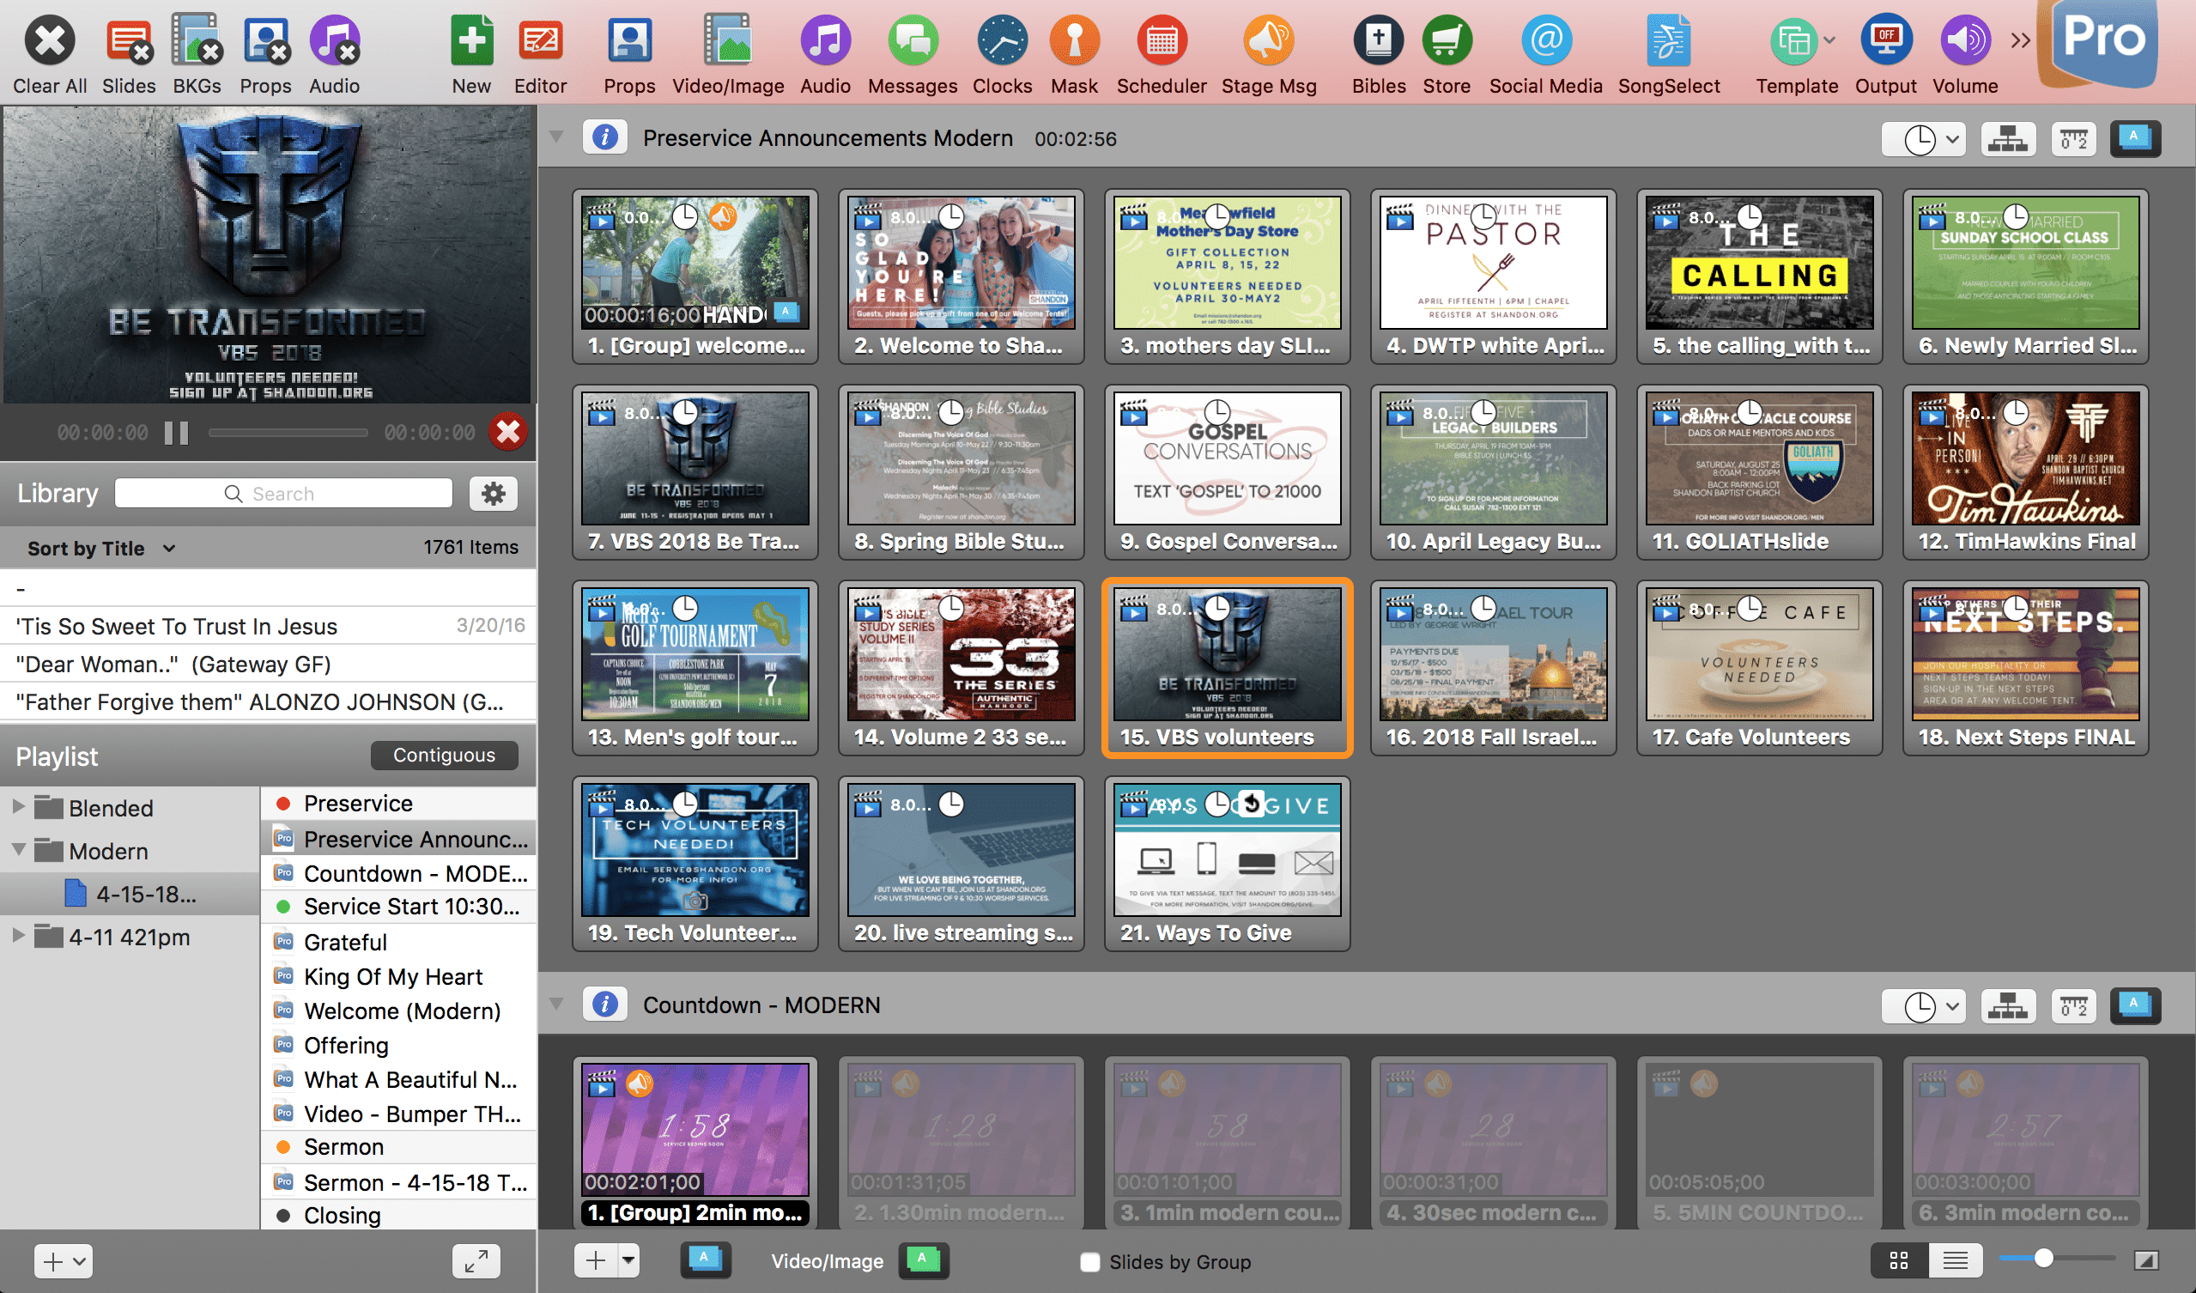Toggle Contiguous playlist mode
2196x1293 pixels.
(x=444, y=756)
